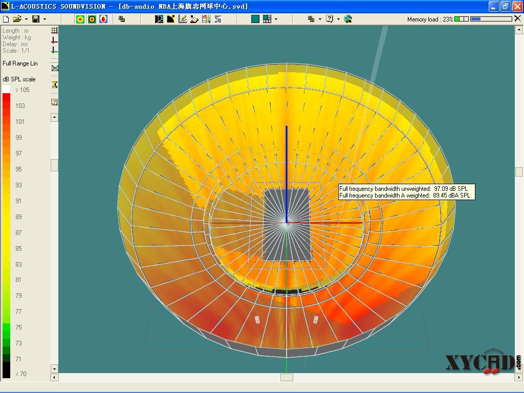Toggle the grid display icon in side toolbar
524x393 pixels.
click(x=54, y=30)
